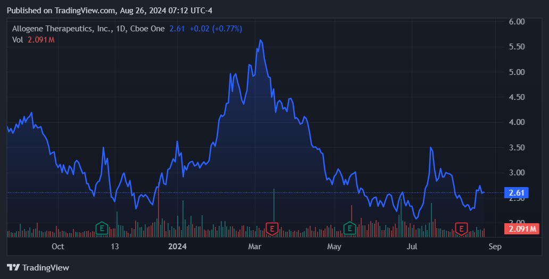
Task: Click the tall red volume bar in December
Action: [x=159, y=209]
